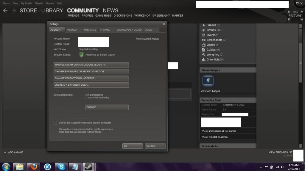Open Discussions community subsection
Screen dimensions: 305x171
123,15
